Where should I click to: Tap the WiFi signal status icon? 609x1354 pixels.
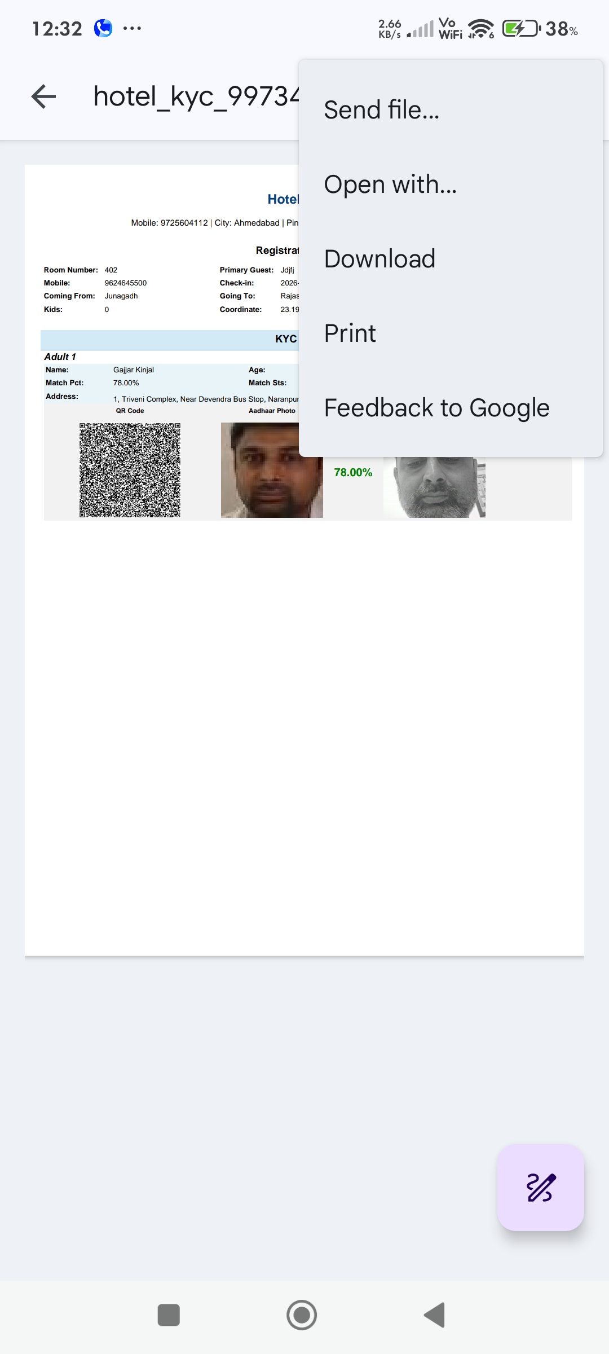480,28
